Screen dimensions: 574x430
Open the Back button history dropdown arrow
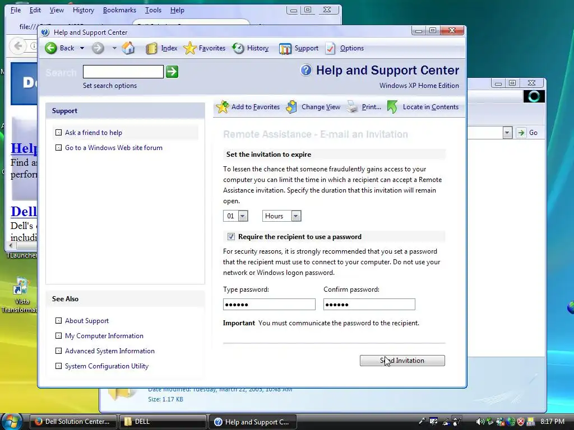click(82, 48)
